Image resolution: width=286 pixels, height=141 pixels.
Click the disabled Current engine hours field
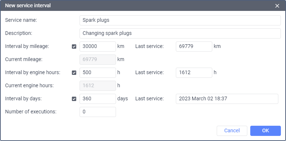click(98, 86)
